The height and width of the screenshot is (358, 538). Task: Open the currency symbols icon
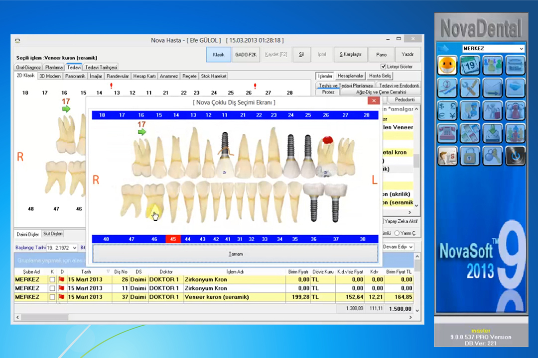(447, 110)
